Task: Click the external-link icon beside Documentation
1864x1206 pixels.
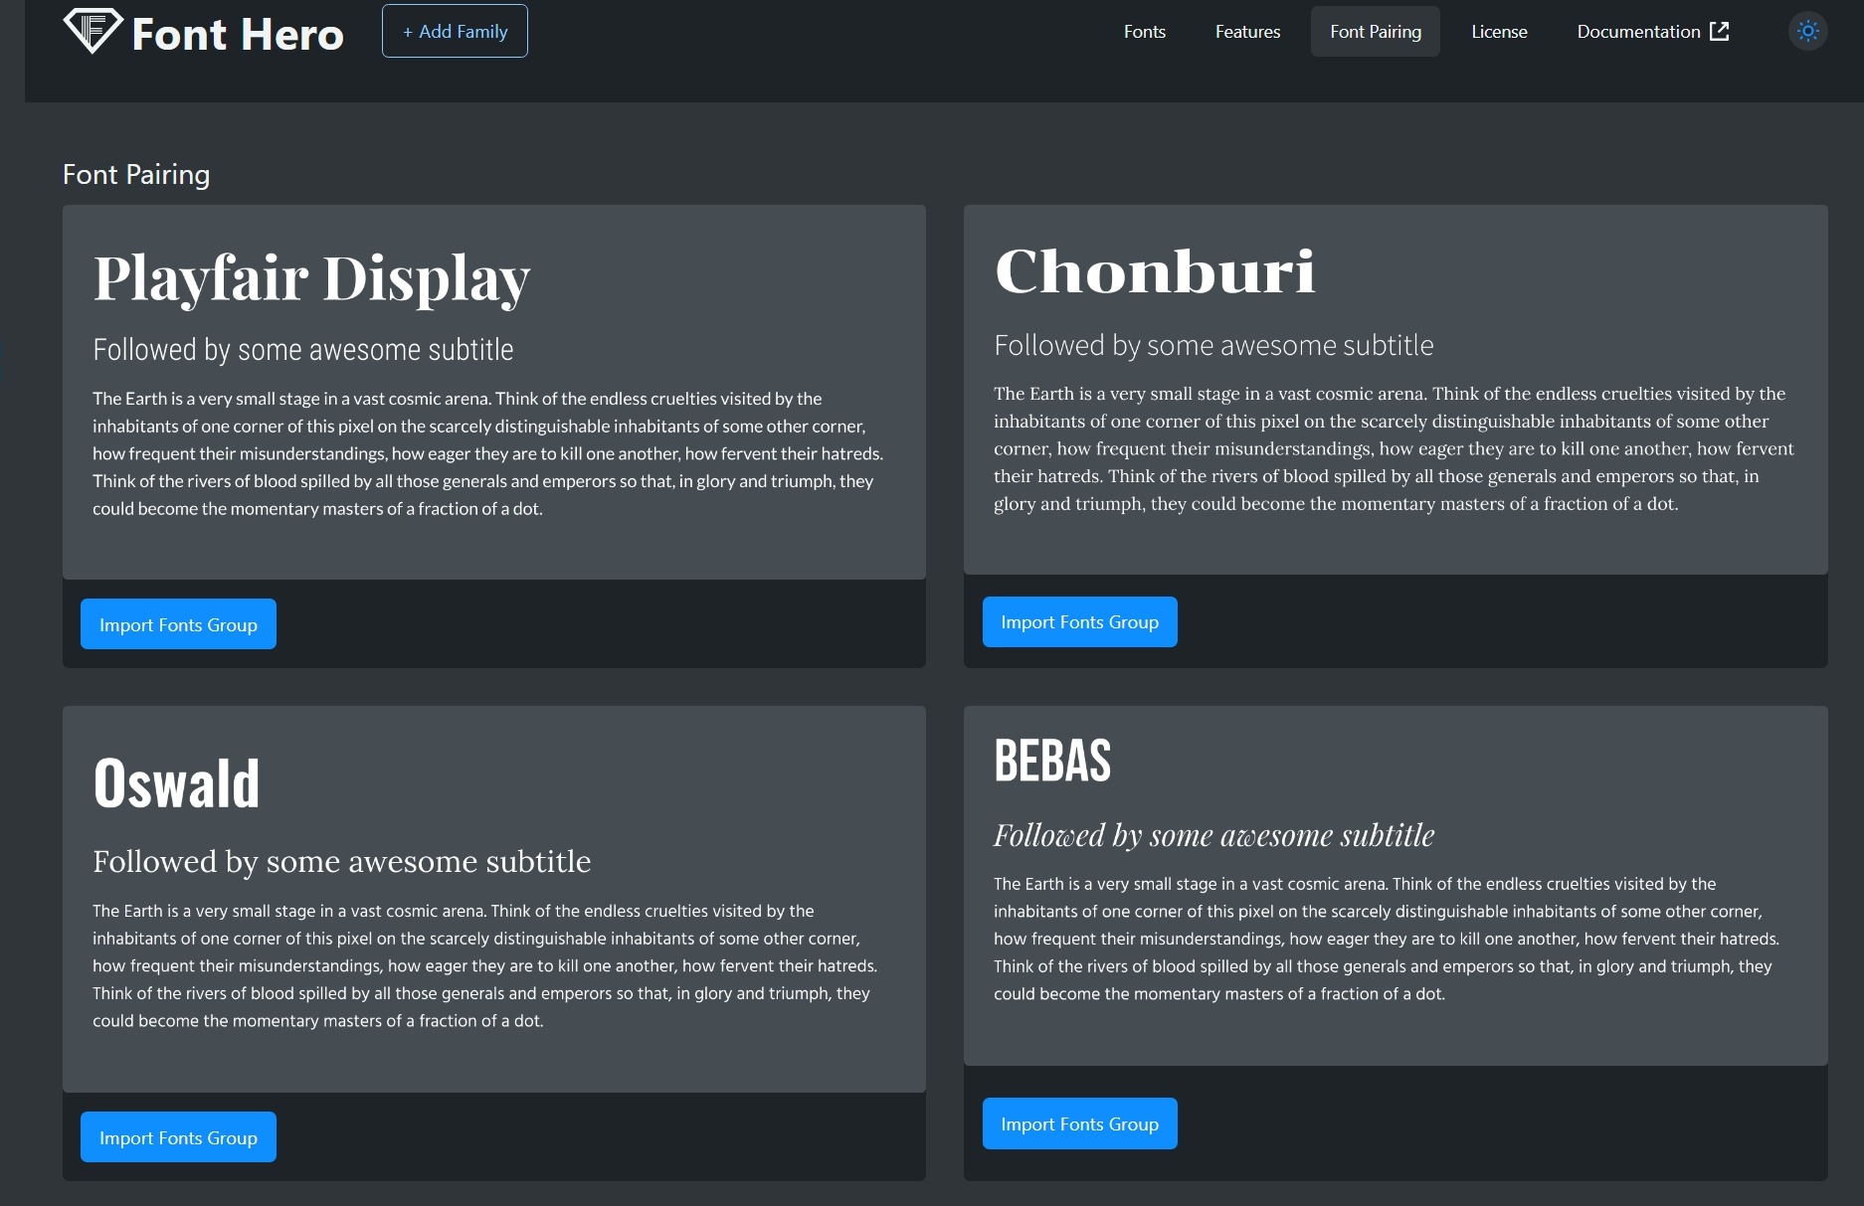Action: pyautogui.click(x=1720, y=32)
